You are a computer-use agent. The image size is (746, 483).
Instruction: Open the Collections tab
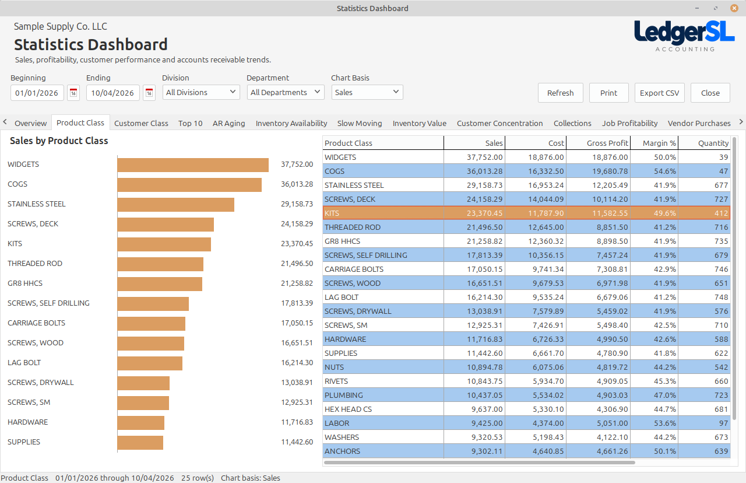pos(572,123)
